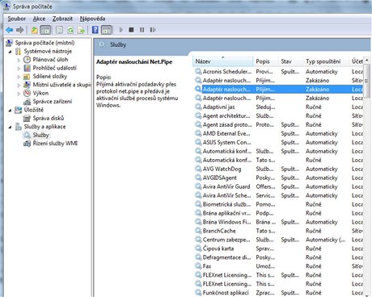Click the Plánovač úloh clock icon
The image size is (372, 297).
[x=27, y=60]
